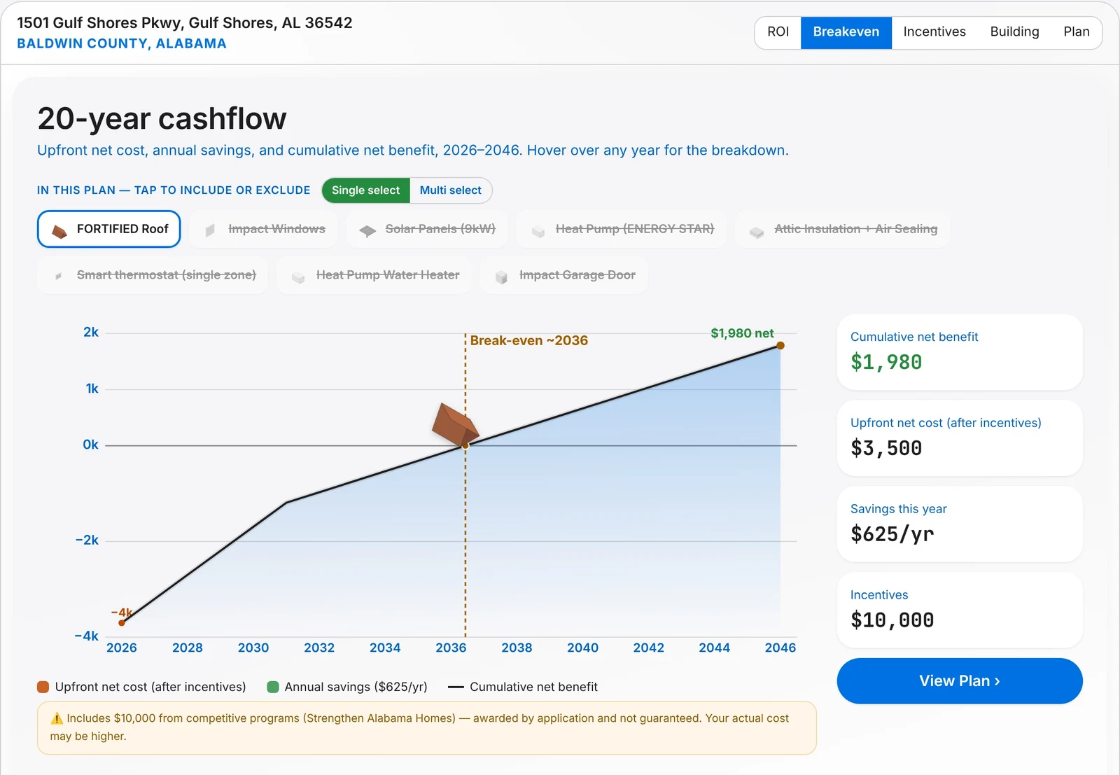
Task: Include Impact Windows in the plan
Action: click(x=264, y=229)
